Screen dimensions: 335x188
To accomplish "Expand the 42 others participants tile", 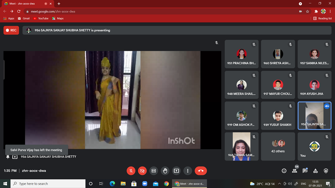I will 278,147.
